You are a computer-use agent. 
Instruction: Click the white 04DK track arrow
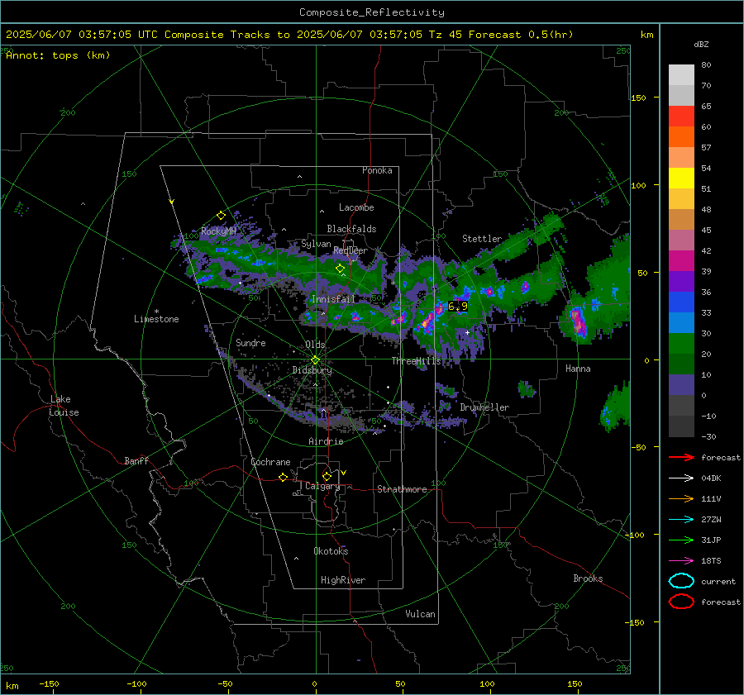681,478
